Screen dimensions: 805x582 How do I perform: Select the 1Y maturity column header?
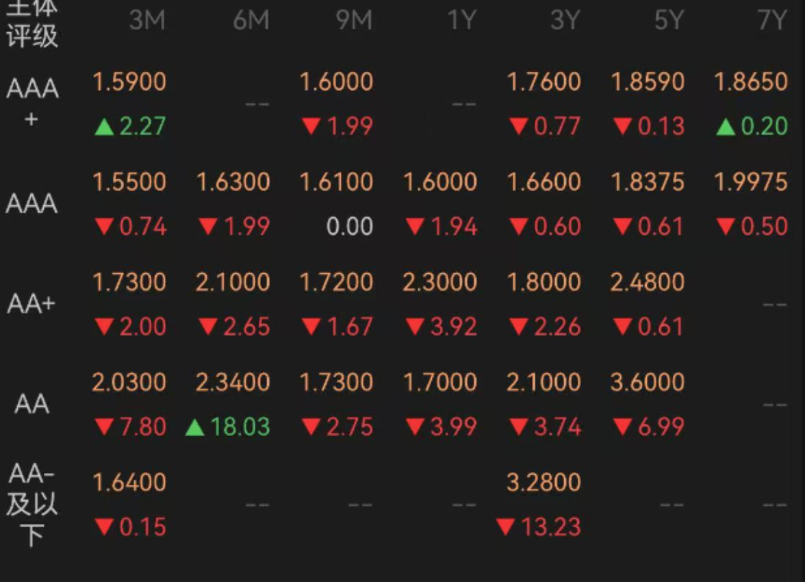[x=461, y=21]
